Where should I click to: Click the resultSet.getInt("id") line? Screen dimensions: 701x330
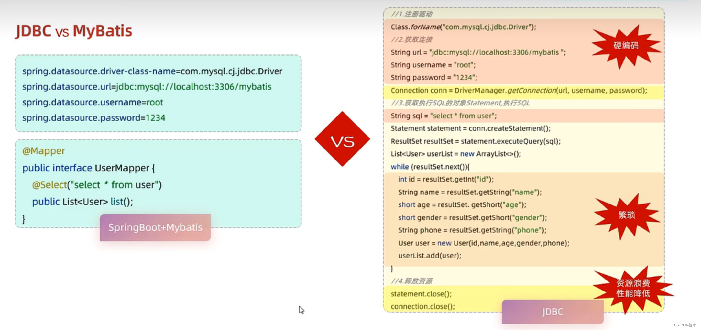point(446,179)
